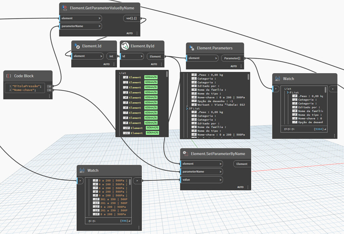The width and height of the screenshot is (344, 234).
Task: Click the Element.Id node icon
Action: coord(77,46)
